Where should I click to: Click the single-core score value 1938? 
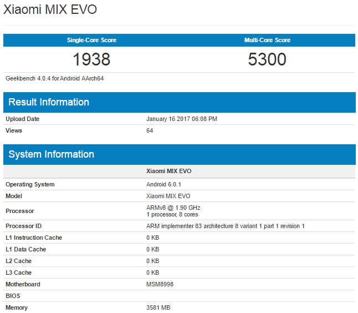[91, 59]
